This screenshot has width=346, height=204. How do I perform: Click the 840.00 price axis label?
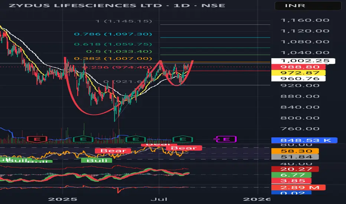coord(300,107)
